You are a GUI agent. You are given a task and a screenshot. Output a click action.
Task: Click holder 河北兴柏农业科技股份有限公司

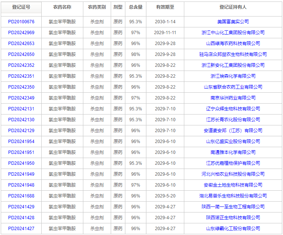(x=233, y=174)
